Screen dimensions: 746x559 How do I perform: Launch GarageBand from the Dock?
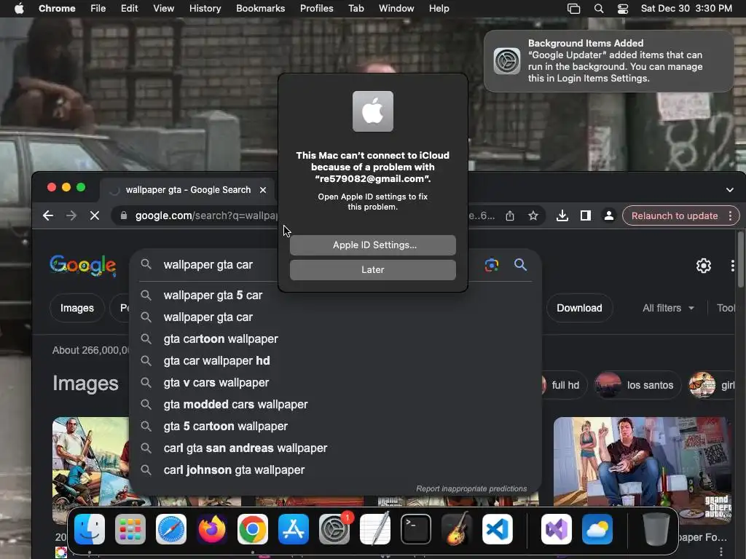click(457, 529)
